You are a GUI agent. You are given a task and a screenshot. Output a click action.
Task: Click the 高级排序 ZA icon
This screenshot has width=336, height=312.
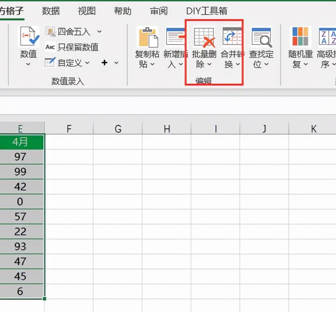[328, 36]
